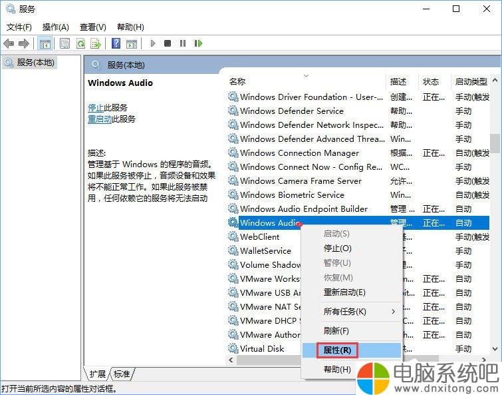Select Windows Driver Foundation service row
Screen dimensions: 502x395
click(358, 97)
